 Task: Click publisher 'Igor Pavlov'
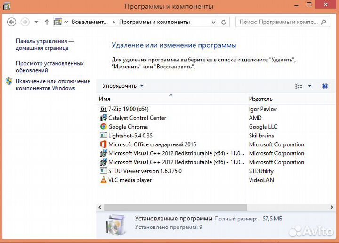(x=263, y=109)
